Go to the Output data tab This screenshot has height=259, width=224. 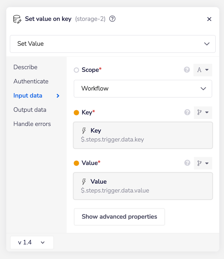click(30, 110)
